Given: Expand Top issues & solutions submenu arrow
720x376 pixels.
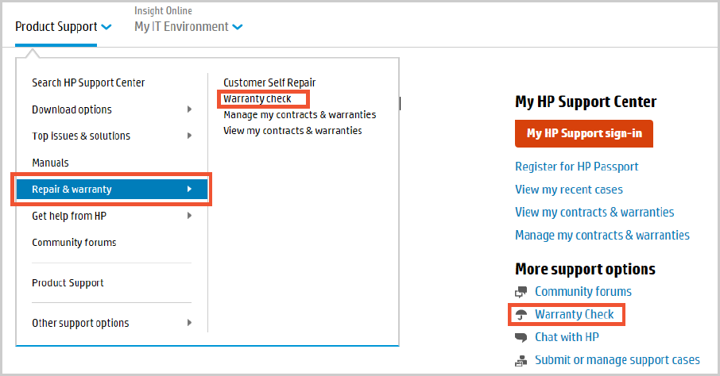Looking at the screenshot, I should [x=189, y=136].
